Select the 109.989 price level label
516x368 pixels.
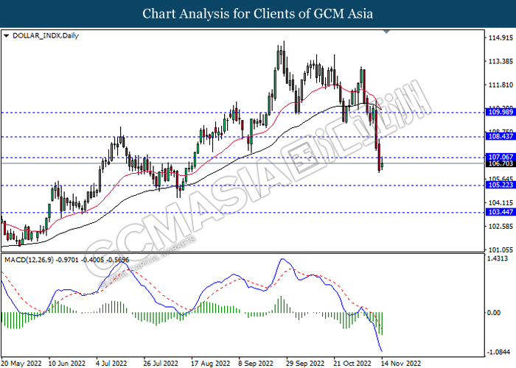[501, 112]
